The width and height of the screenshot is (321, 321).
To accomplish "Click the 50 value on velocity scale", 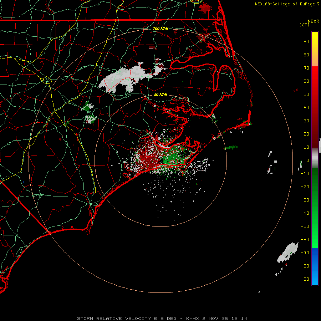I will tap(306, 95).
